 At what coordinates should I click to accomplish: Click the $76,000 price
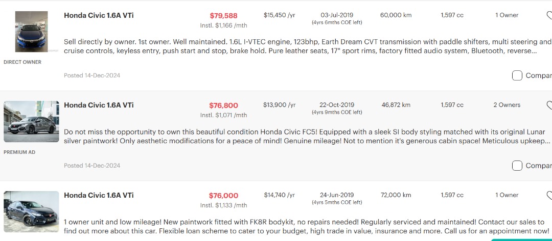(x=223, y=196)
